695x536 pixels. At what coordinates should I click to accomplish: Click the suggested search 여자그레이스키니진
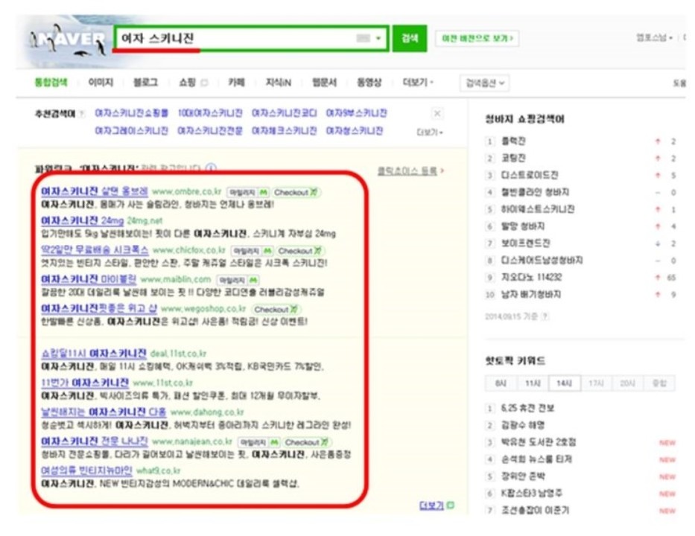(132, 131)
